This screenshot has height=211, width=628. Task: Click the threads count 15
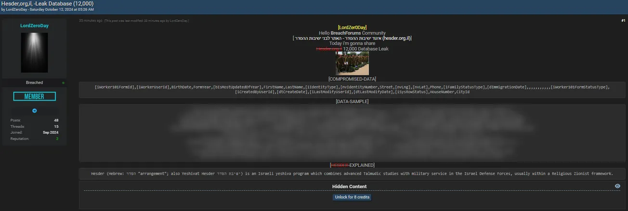point(56,126)
